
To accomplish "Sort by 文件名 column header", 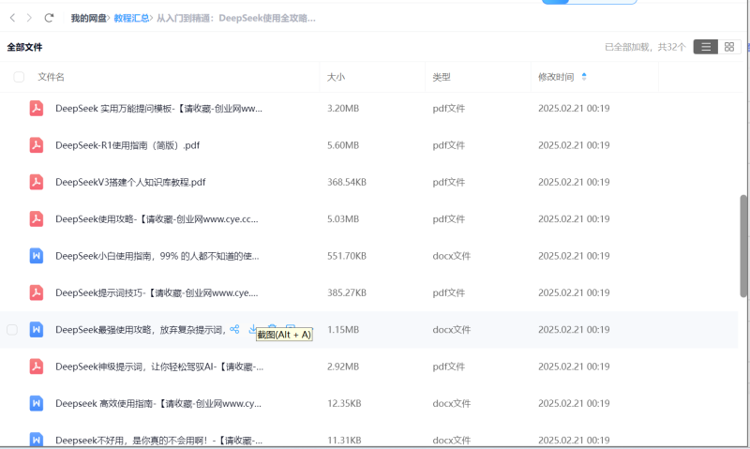I will 52,77.
